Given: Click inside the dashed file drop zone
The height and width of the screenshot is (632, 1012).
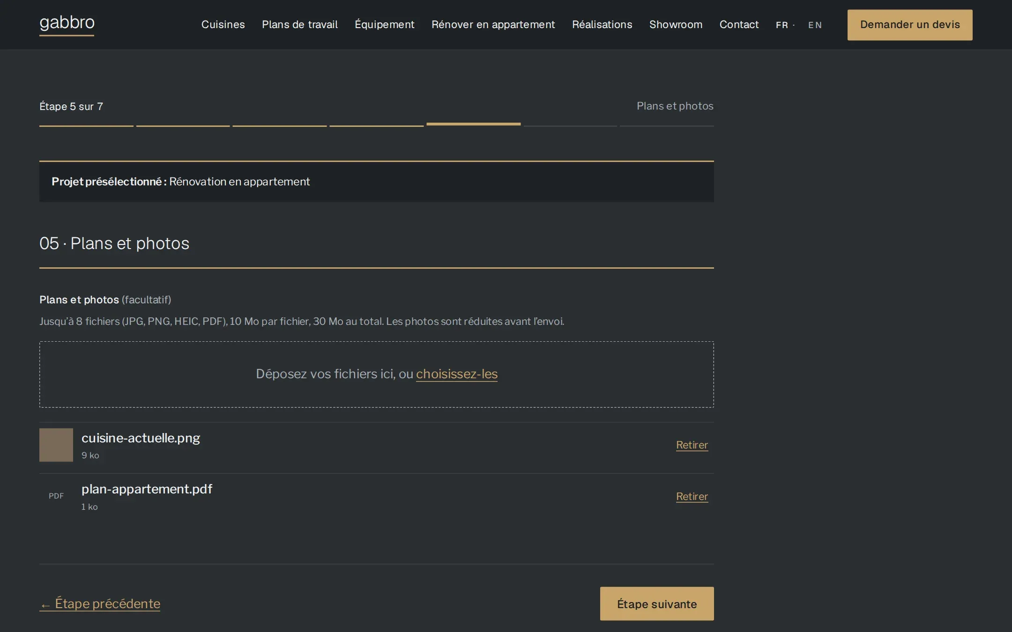Looking at the screenshot, I should point(377,374).
